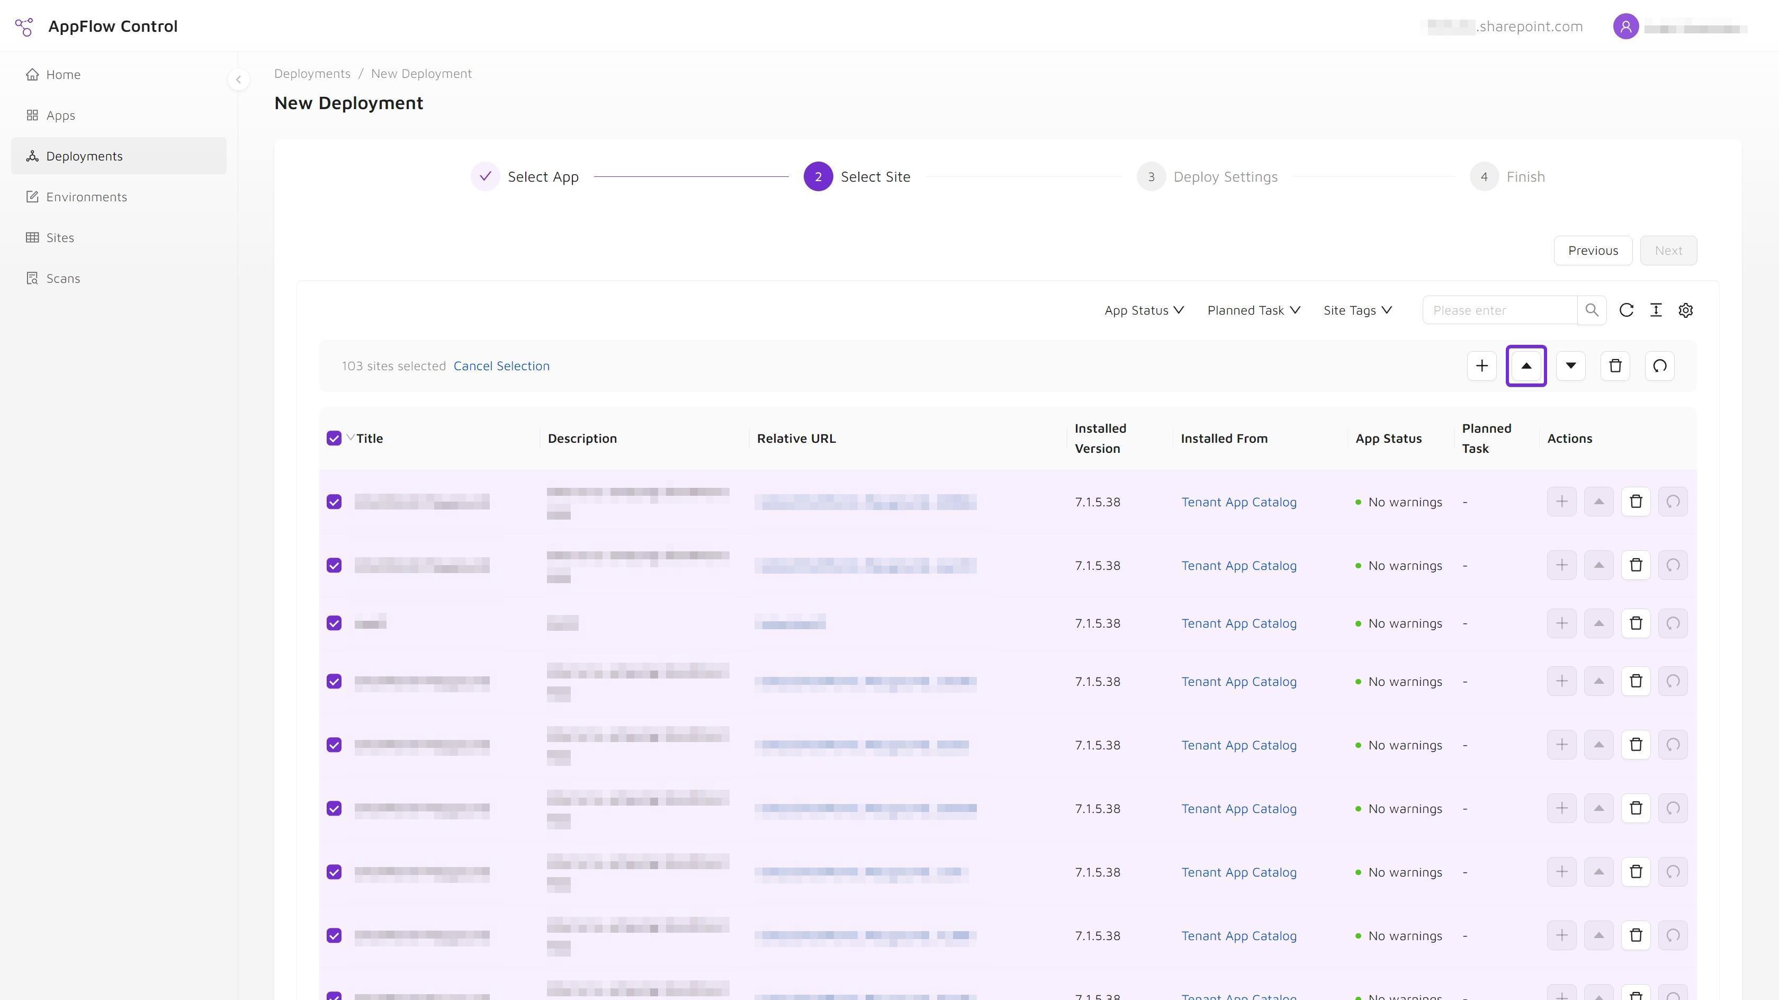Open the App Status filter dropdown
Viewport: 1779px width, 1000px height.
pyautogui.click(x=1144, y=310)
